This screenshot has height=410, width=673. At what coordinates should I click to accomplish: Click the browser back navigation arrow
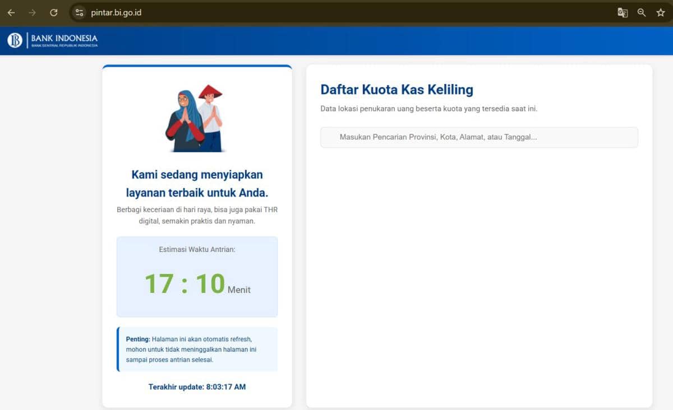pos(11,12)
